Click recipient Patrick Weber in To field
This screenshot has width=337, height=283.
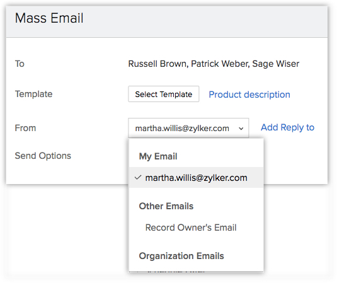click(x=219, y=64)
